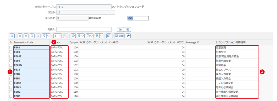The width and height of the screenshot is (277, 101).
Task: Click into the 列挿入 input field
Action: (84, 29)
